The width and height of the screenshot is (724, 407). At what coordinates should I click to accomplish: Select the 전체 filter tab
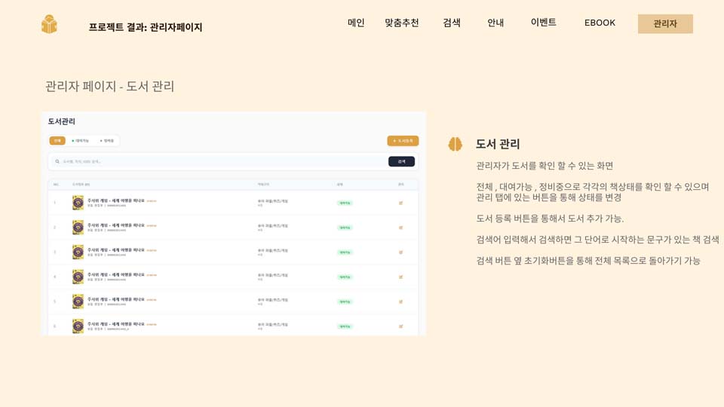coord(57,141)
